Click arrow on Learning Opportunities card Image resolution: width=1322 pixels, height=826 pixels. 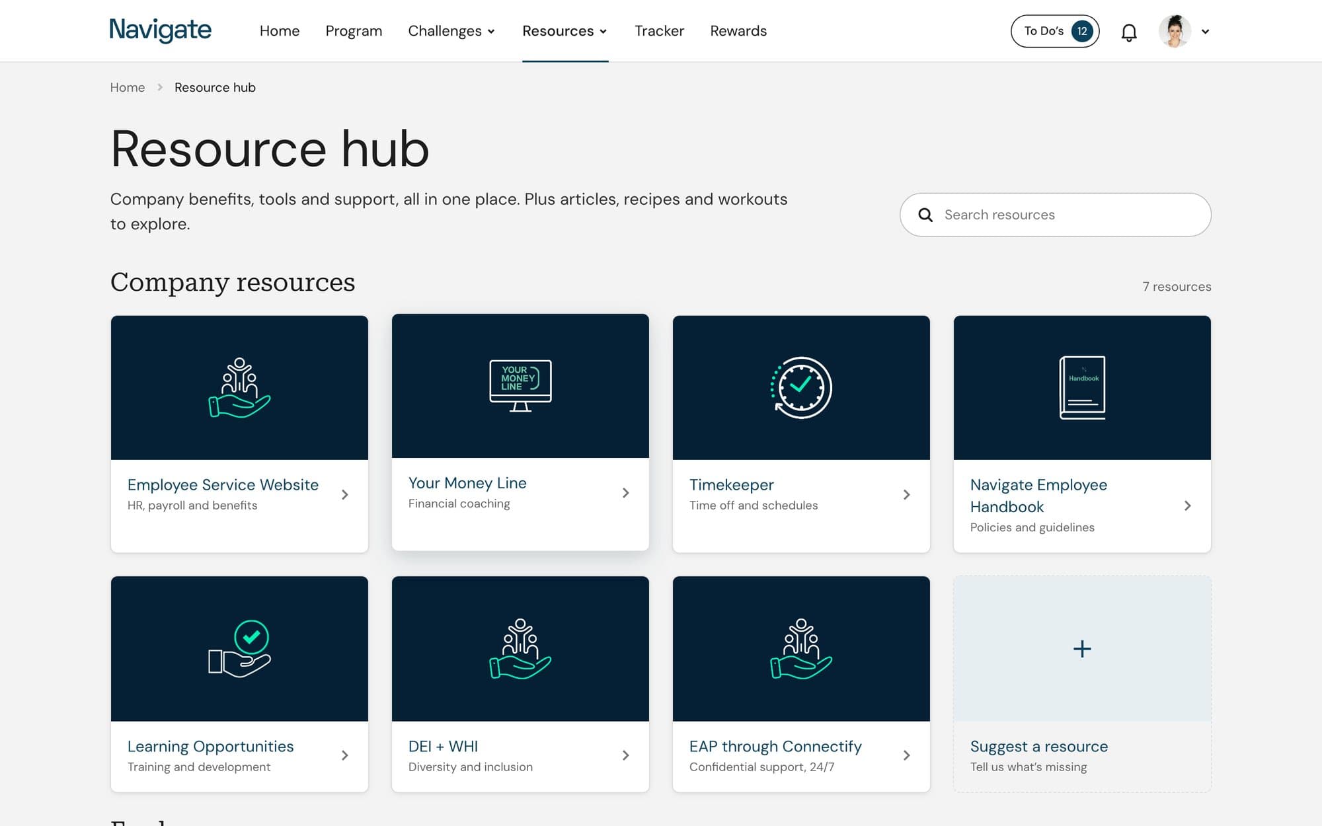[345, 755]
